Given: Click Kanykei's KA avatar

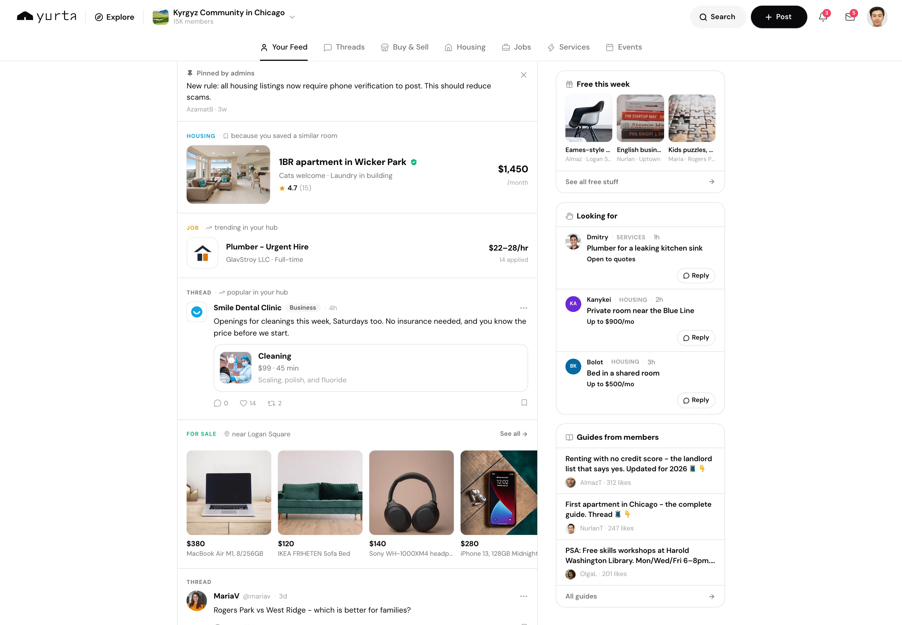Looking at the screenshot, I should click(x=573, y=304).
